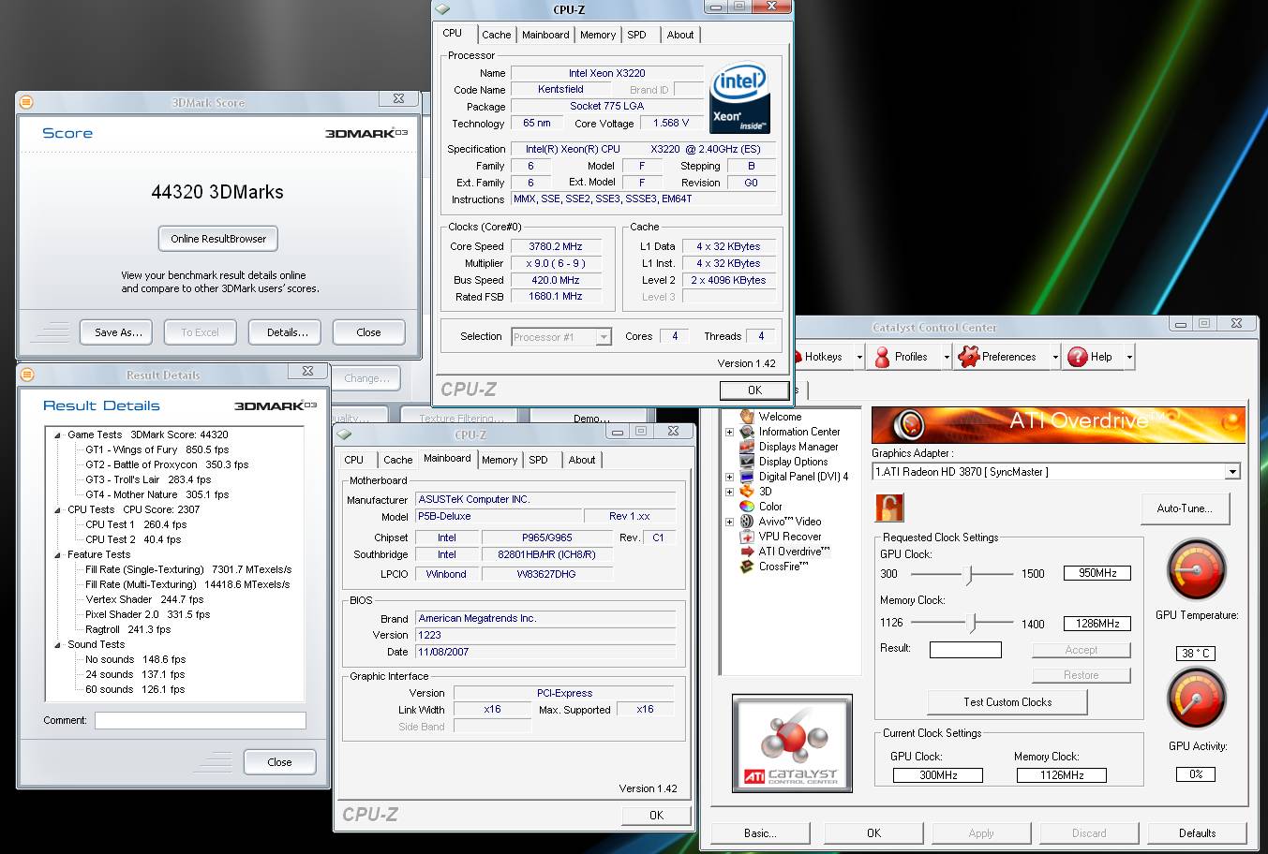The height and width of the screenshot is (854, 1268).
Task: Open the Hotkeys dropdown arrow
Action: (859, 357)
